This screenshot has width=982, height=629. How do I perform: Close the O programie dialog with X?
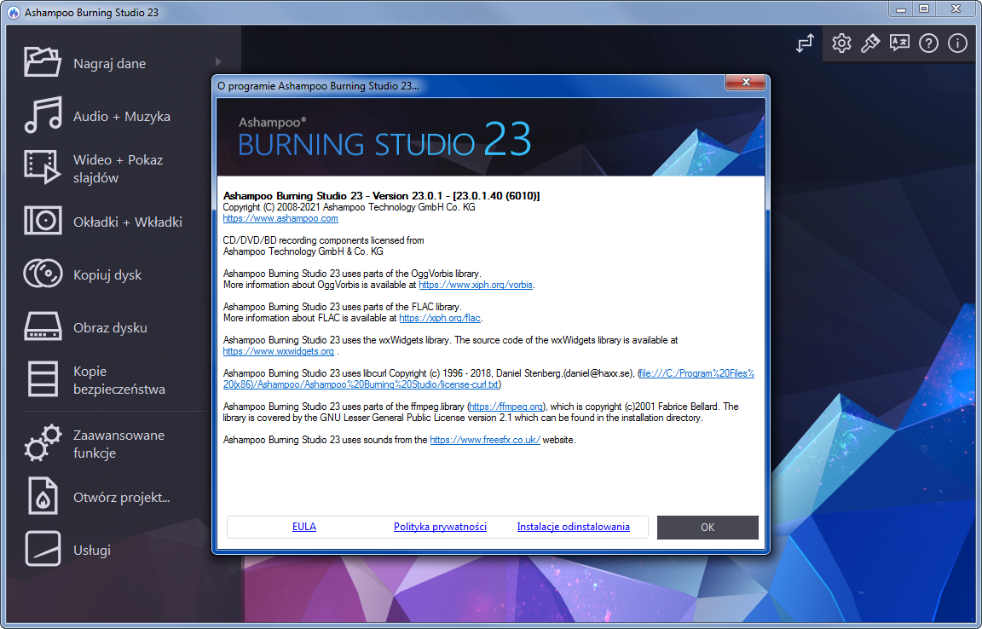pyautogui.click(x=746, y=82)
